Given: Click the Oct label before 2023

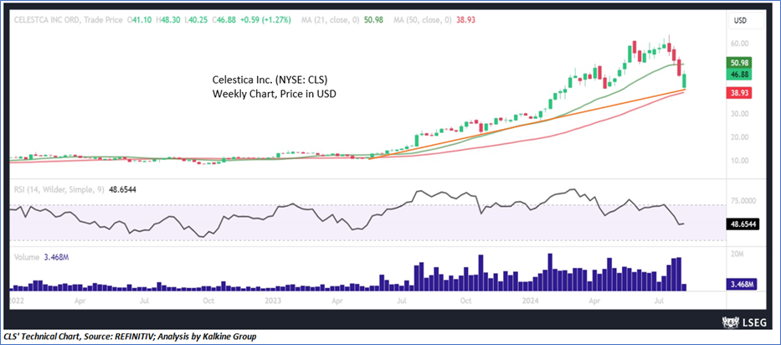Looking at the screenshot, I should [208, 301].
